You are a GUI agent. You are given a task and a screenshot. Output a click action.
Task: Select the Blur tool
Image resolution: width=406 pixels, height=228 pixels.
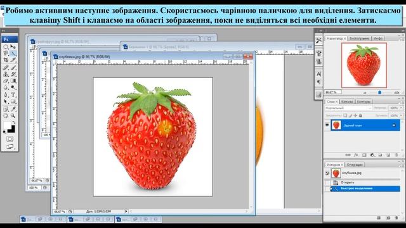pos(6,87)
